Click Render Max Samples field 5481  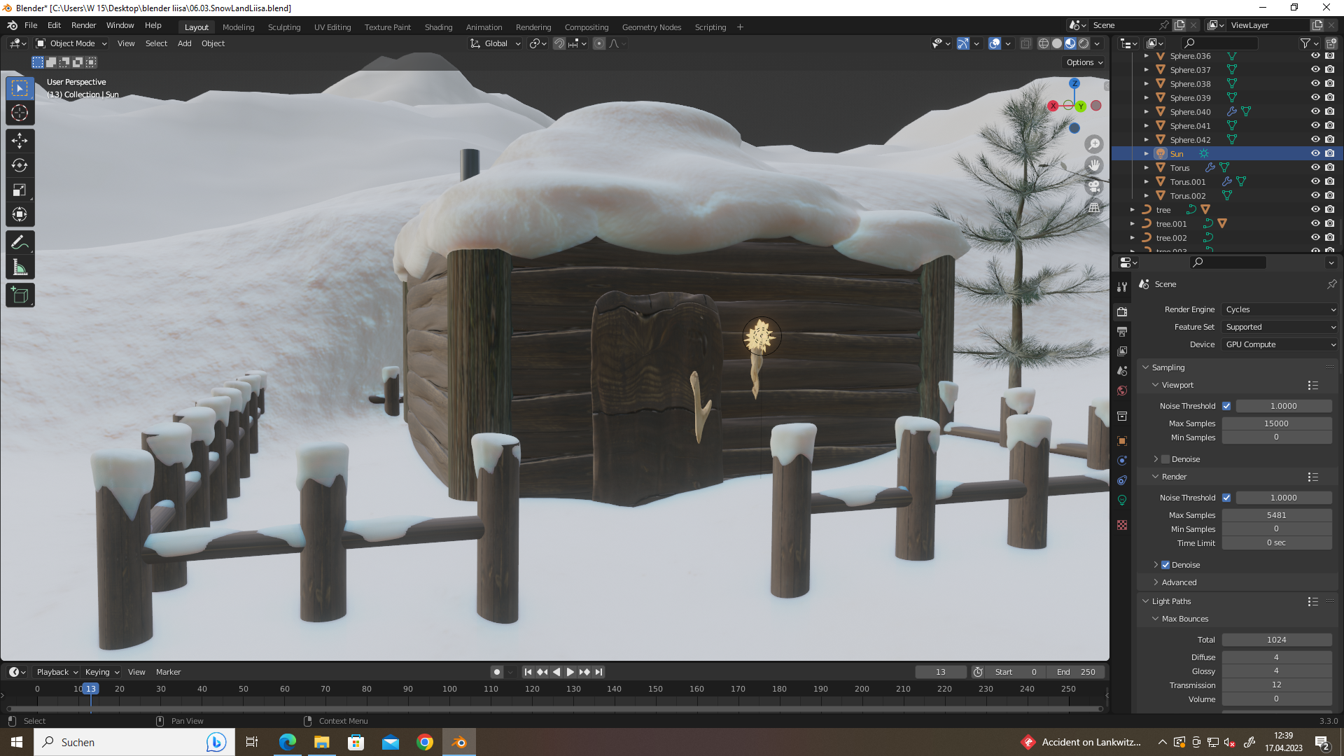pos(1277,515)
